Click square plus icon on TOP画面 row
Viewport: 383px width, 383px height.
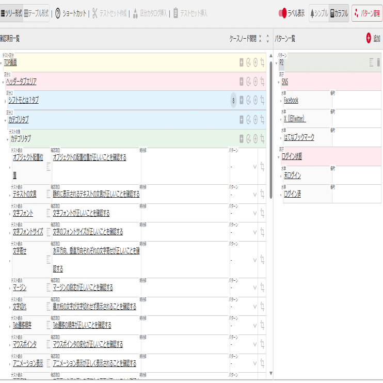pyautogui.click(x=242, y=62)
